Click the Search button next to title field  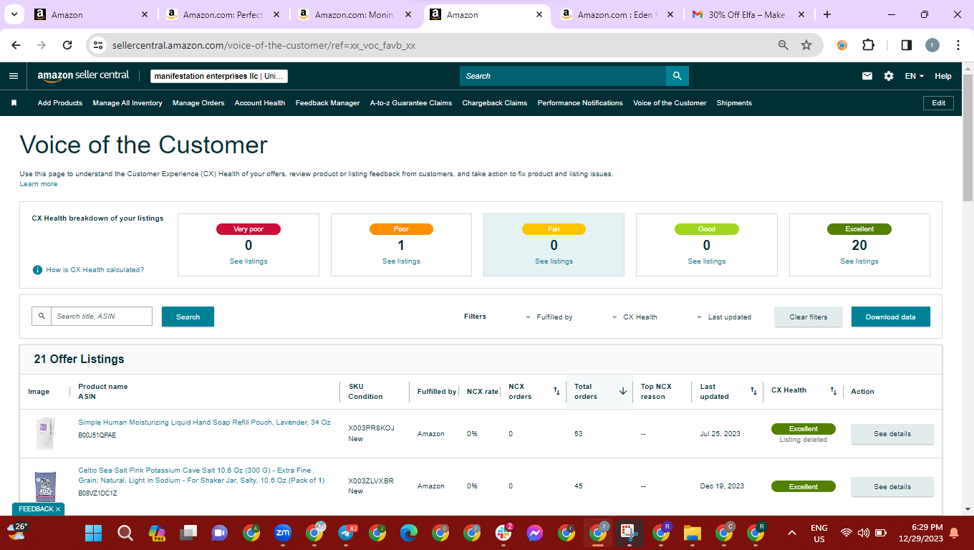pyautogui.click(x=188, y=317)
